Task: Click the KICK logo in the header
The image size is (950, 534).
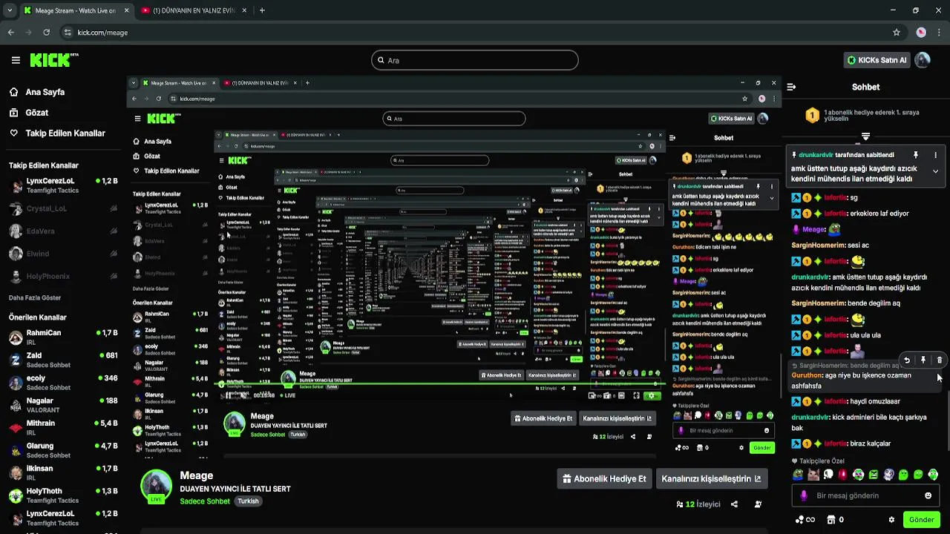Action: (53, 60)
